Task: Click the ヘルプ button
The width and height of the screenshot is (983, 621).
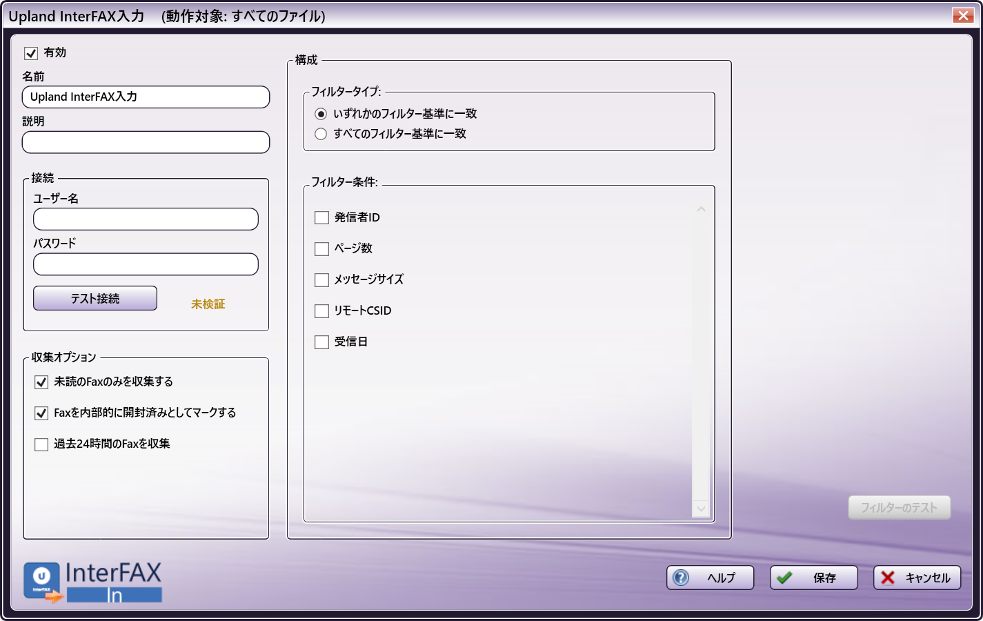Action: pyautogui.click(x=711, y=578)
